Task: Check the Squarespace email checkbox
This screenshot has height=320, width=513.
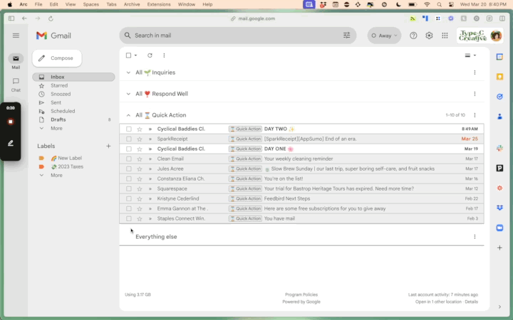Action: tap(129, 189)
